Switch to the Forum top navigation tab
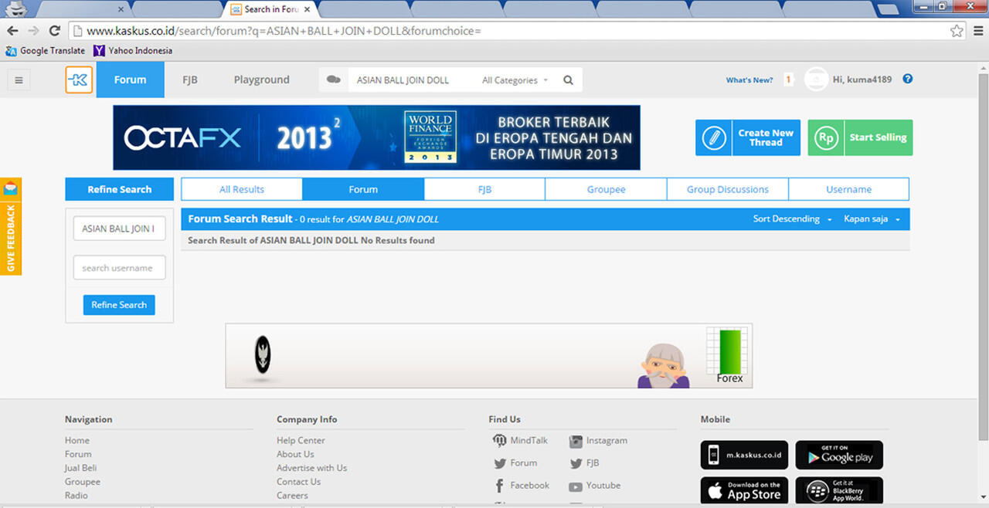This screenshot has height=508, width=989. pyautogui.click(x=130, y=80)
